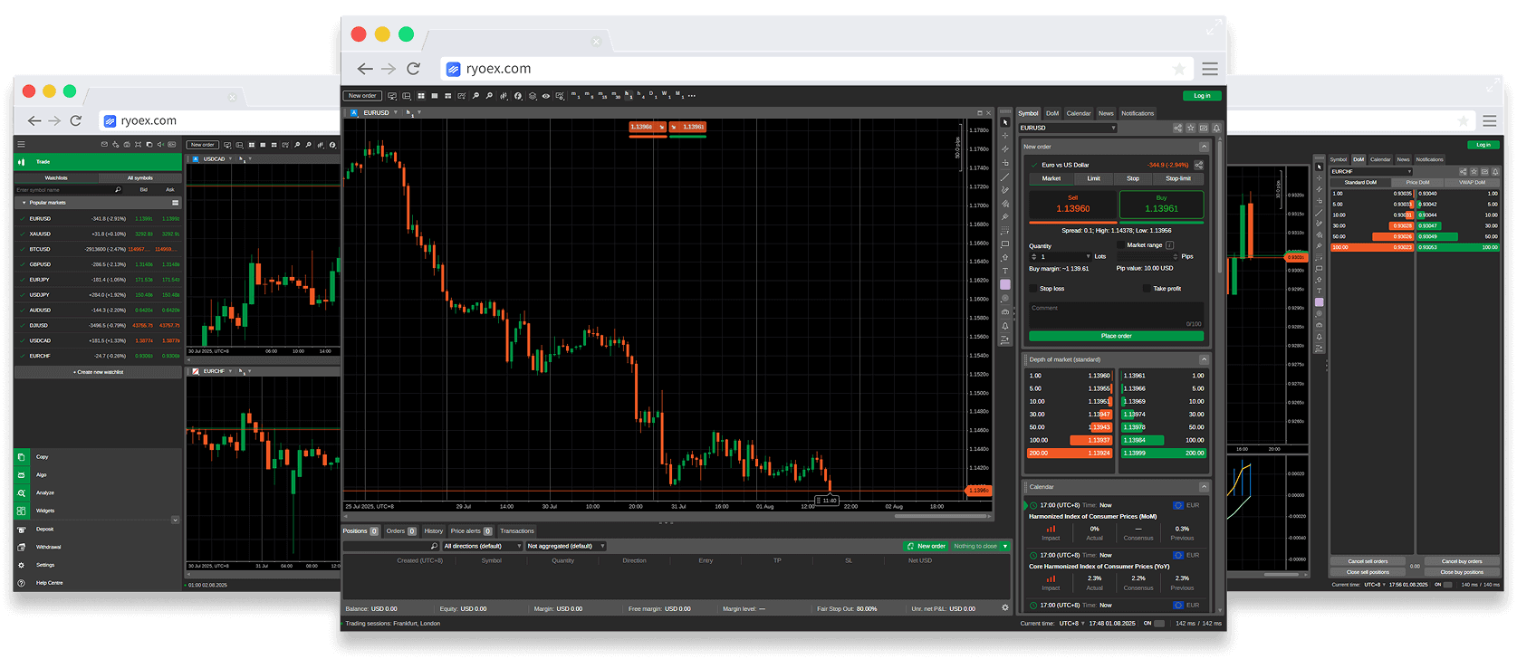Bookmark ryoex.com with star in address bar

pos(1178,69)
